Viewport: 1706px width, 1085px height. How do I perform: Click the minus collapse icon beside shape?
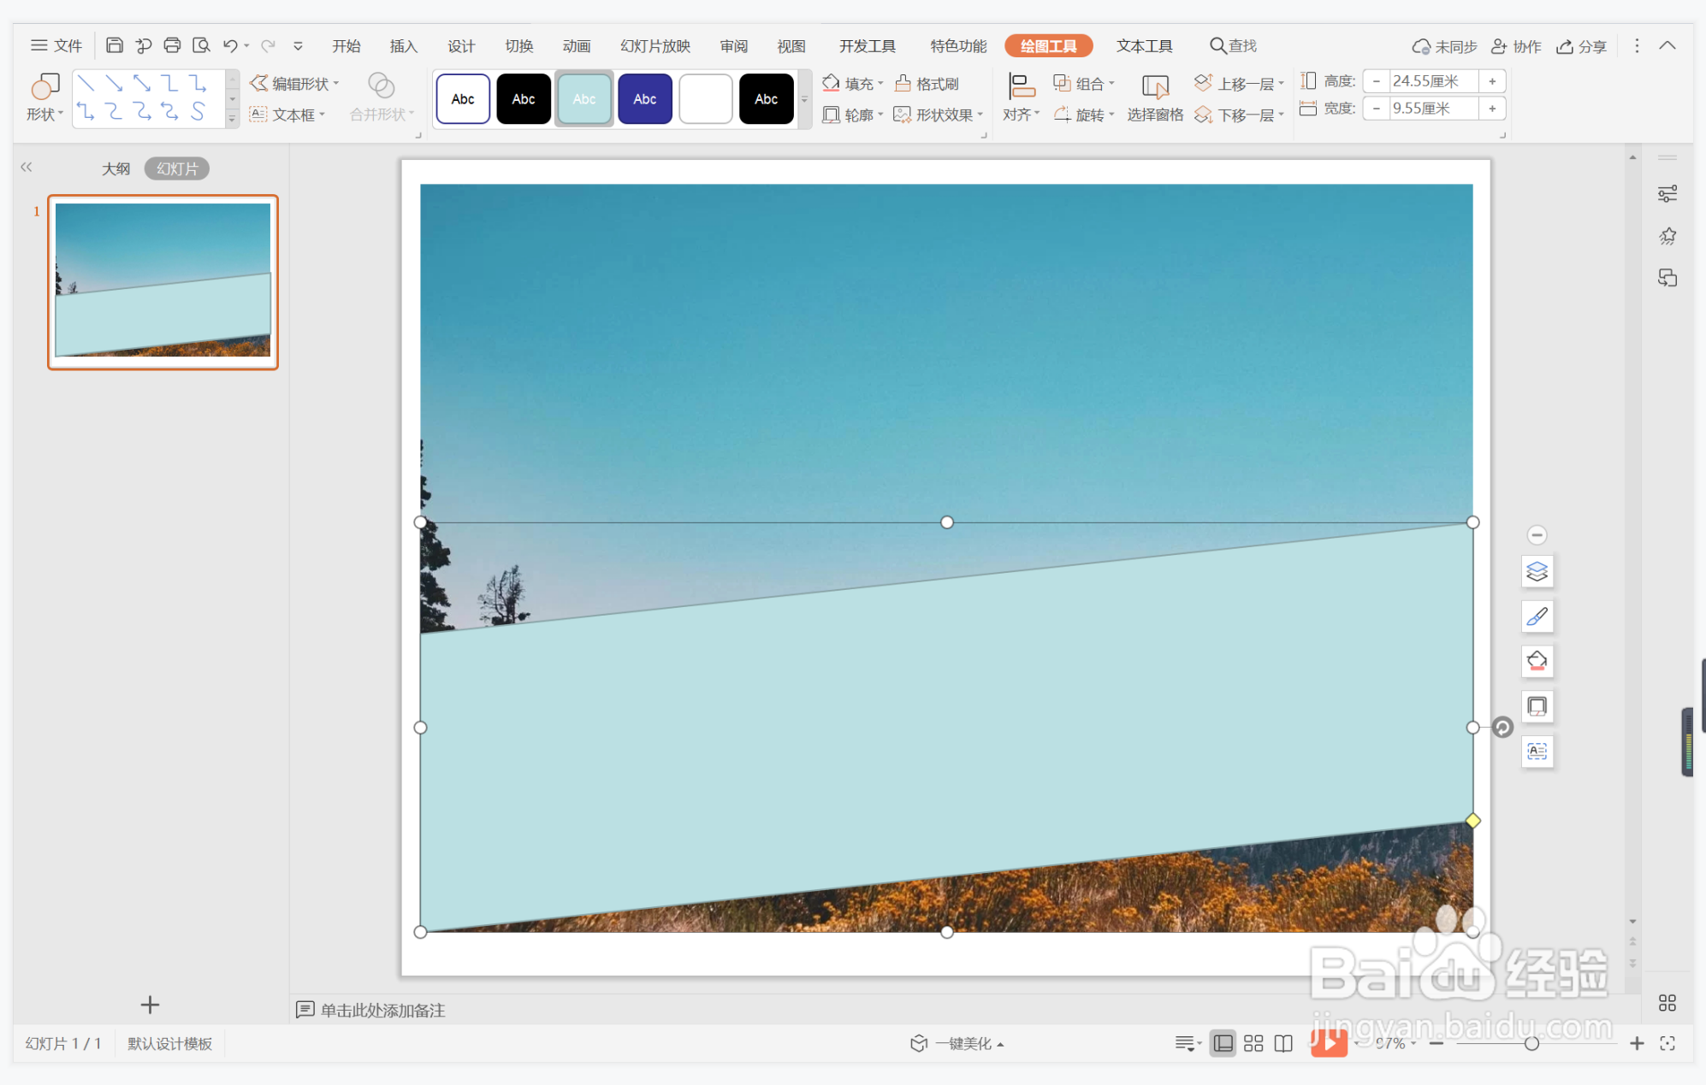(x=1537, y=535)
